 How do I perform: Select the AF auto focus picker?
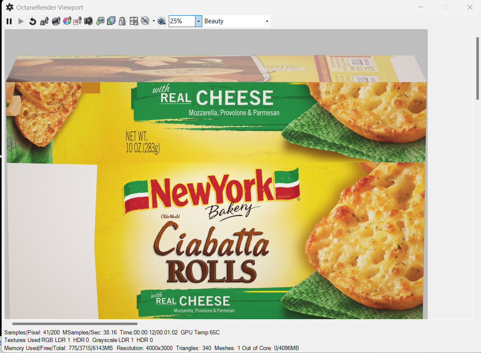(44, 21)
